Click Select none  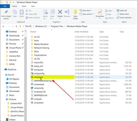(x=123, y=14)
